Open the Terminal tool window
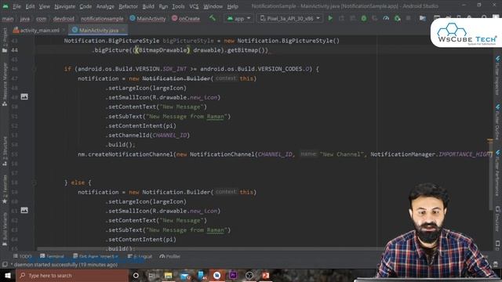 coord(53,256)
